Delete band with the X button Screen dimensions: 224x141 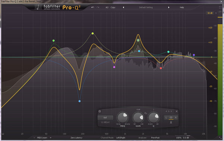click(x=177, y=111)
